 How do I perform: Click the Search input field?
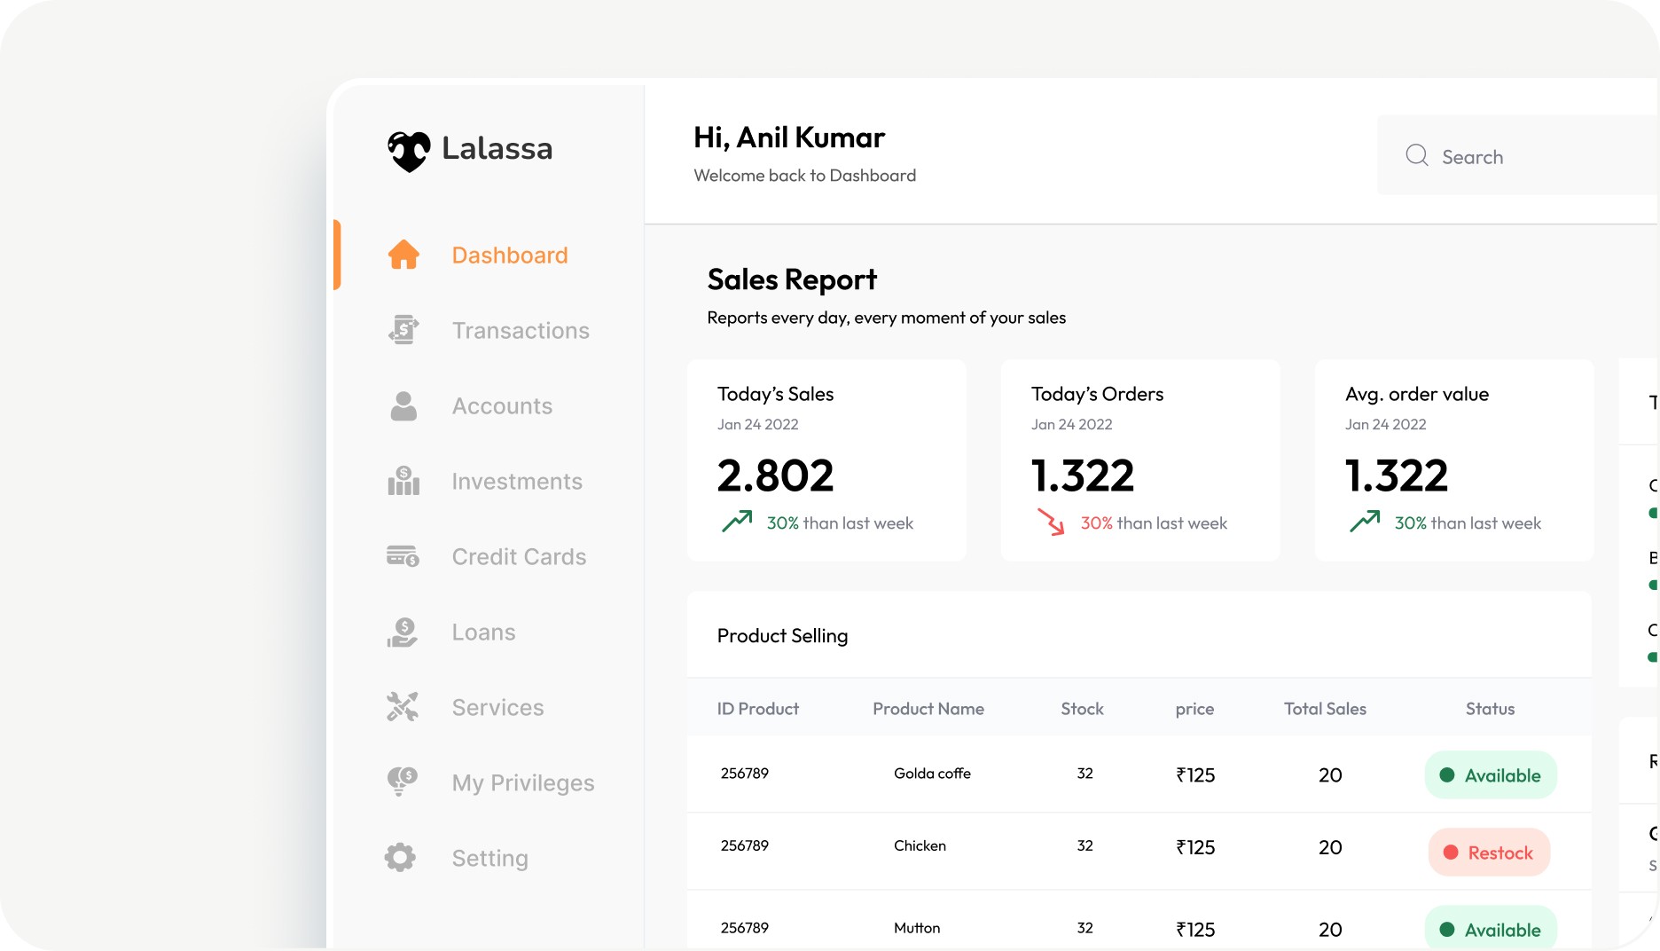[x=1518, y=155]
